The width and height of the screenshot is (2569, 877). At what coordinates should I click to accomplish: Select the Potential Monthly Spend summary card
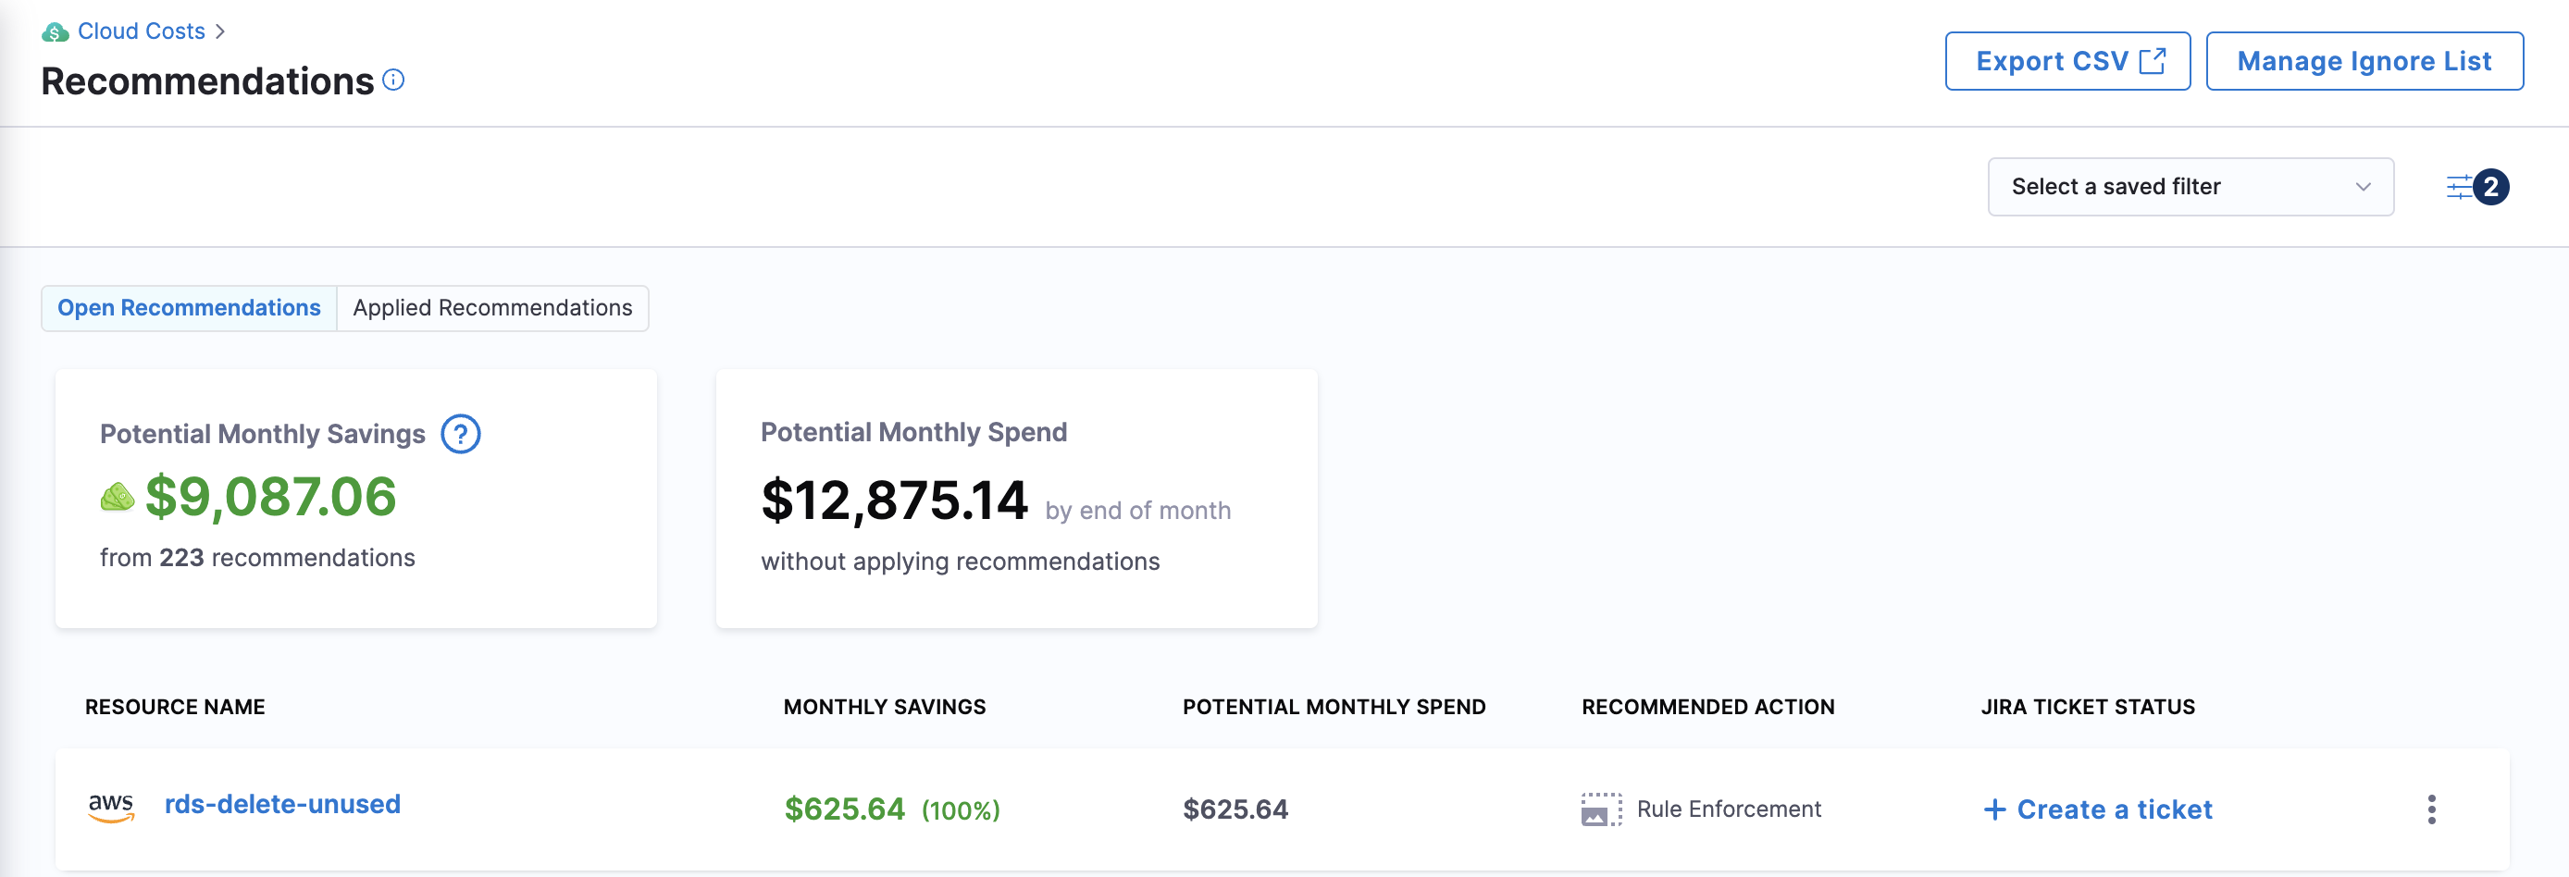tap(1016, 499)
